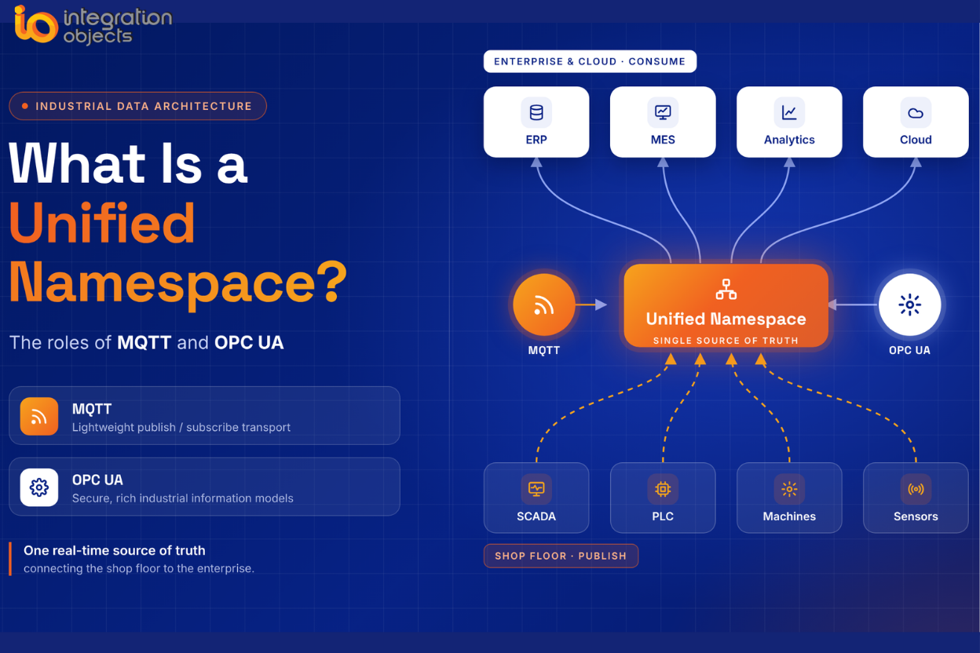Click the OPC UA gear icon in left list
Viewport: 980px width, 653px height.
tap(39, 487)
